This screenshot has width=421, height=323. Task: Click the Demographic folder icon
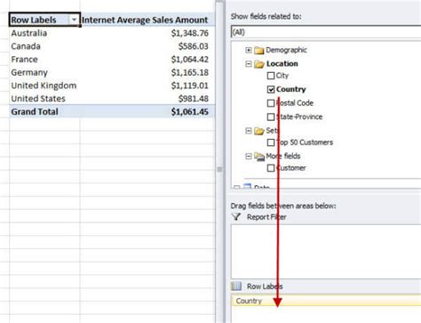click(x=259, y=51)
